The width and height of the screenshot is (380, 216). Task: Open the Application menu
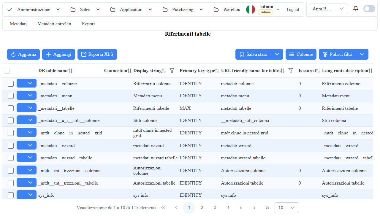point(131,9)
